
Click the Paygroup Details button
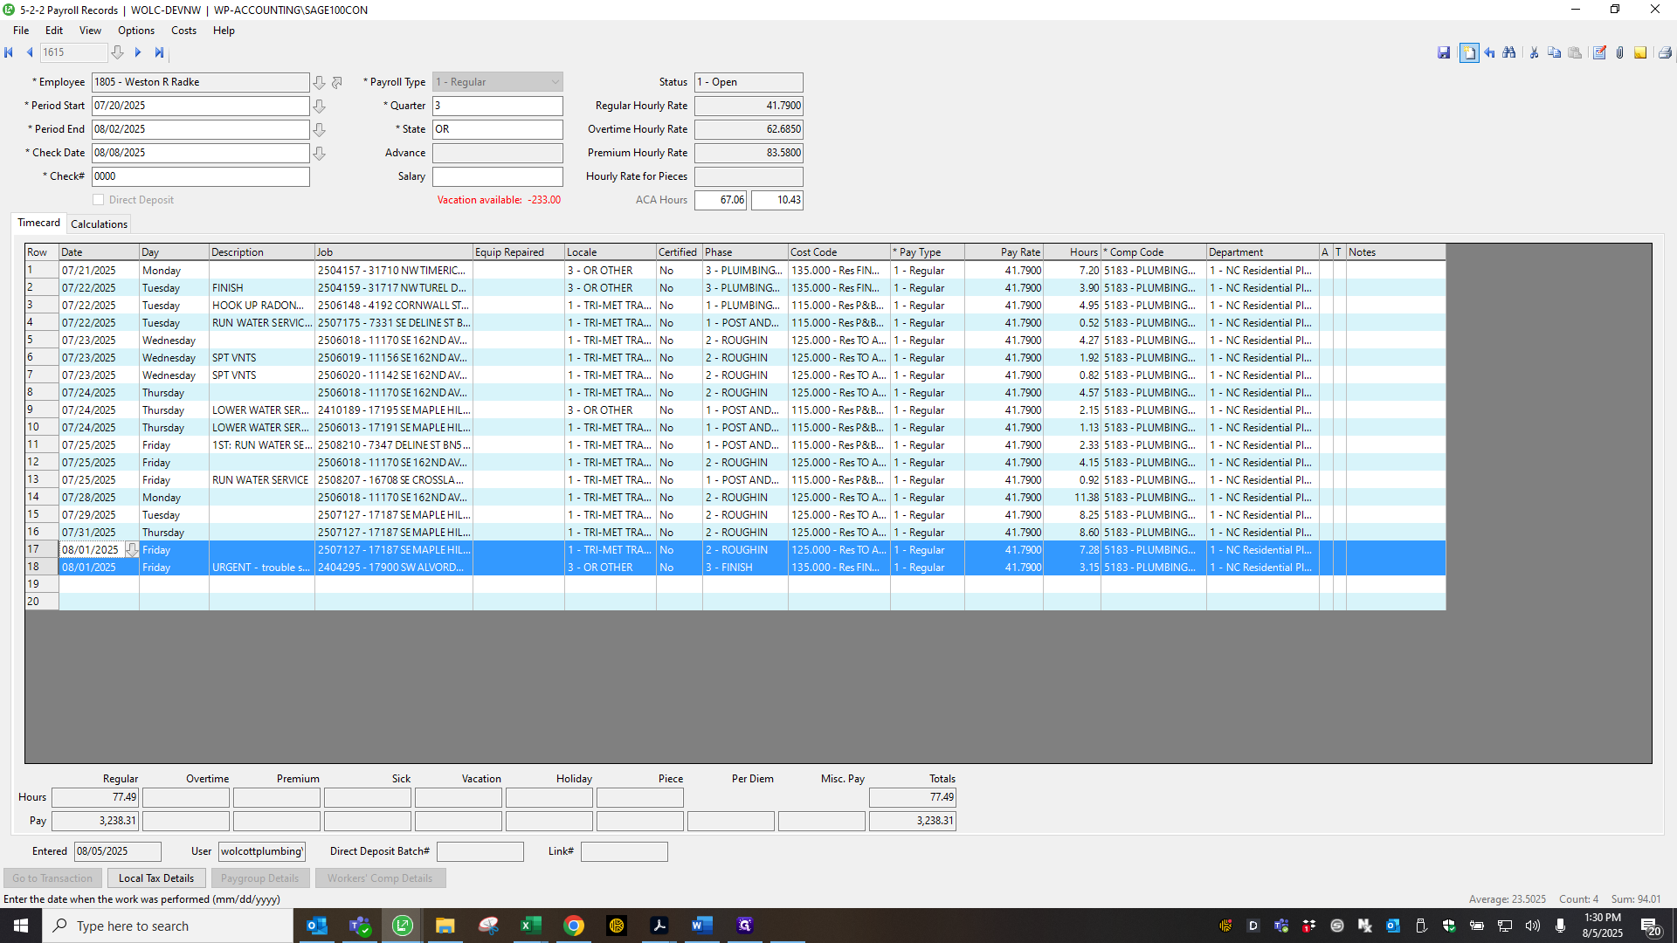click(x=259, y=878)
